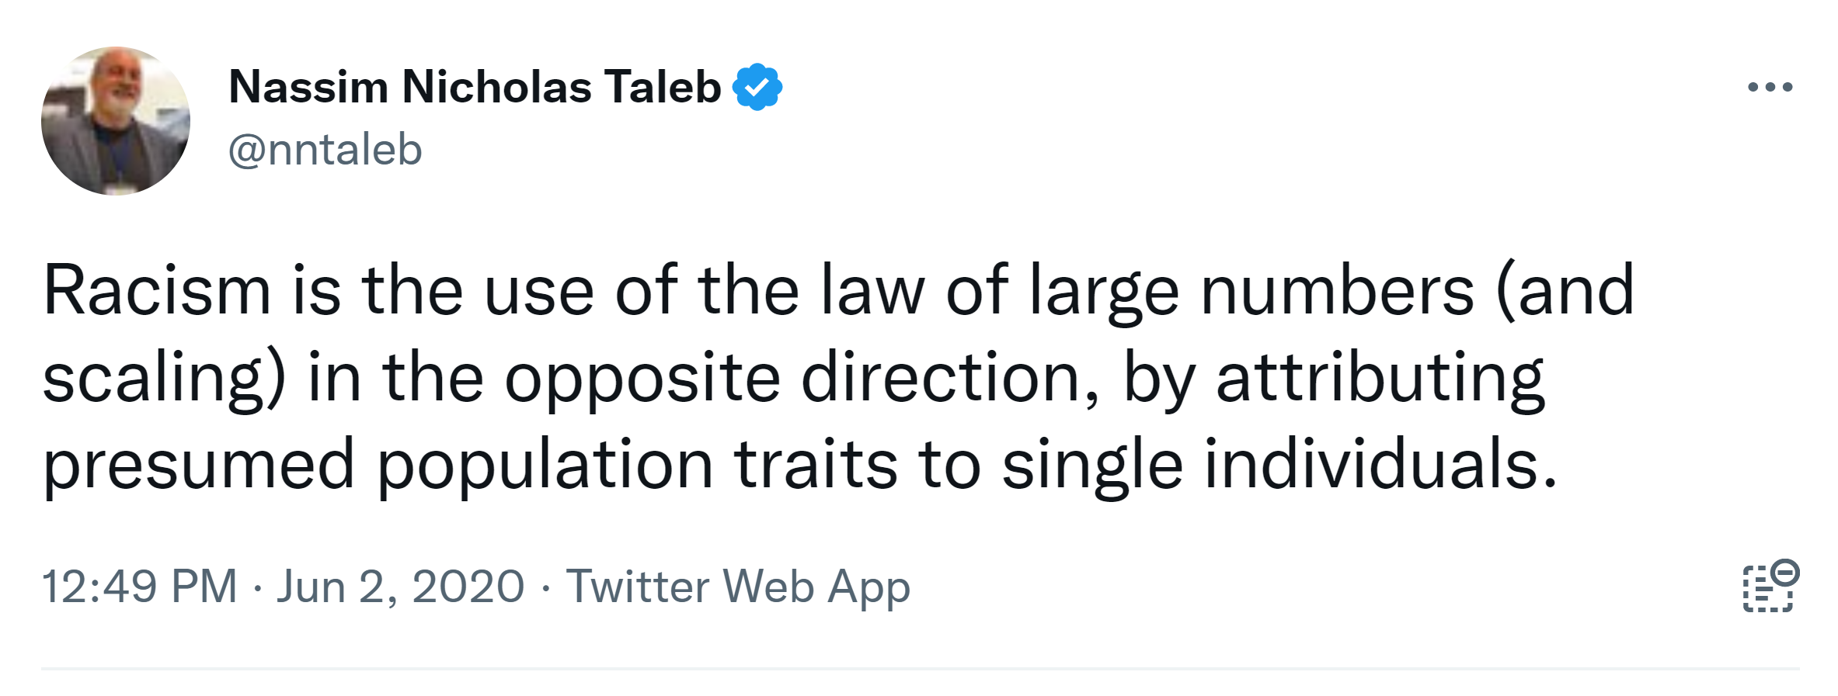1838x696 pixels.
Task: Open the hidden replies icon
Action: (x=1770, y=586)
